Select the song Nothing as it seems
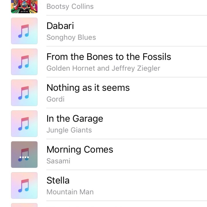The image size is (207, 207). coord(88,88)
